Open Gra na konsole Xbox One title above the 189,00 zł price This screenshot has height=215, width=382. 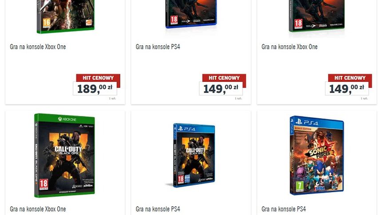[x=38, y=47]
